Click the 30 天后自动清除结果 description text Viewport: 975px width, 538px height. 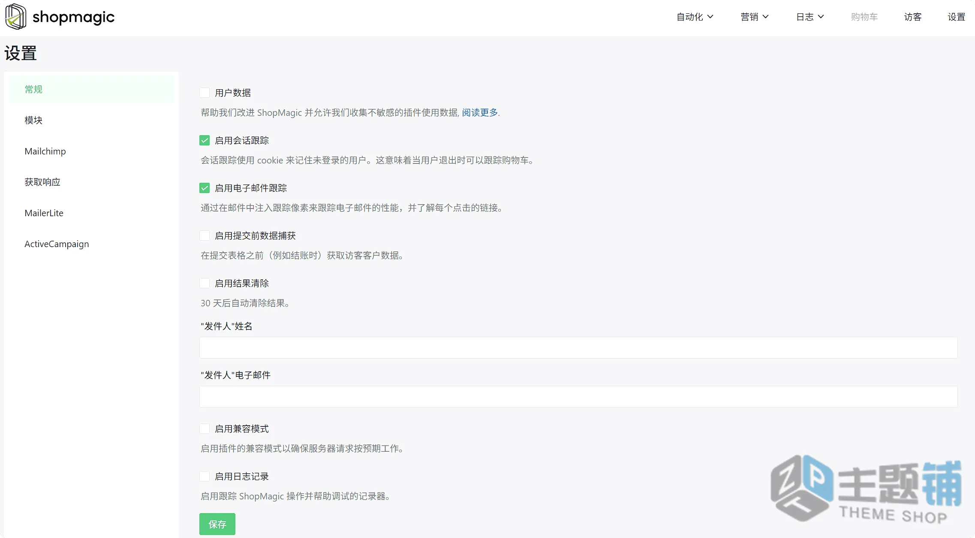(x=245, y=303)
